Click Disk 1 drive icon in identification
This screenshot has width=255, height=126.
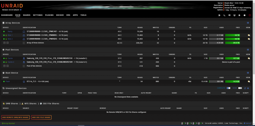tap(24, 35)
